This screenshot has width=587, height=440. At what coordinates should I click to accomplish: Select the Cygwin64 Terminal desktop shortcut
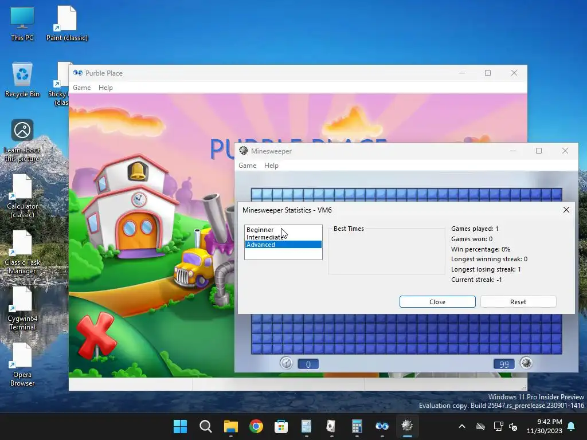click(x=22, y=309)
